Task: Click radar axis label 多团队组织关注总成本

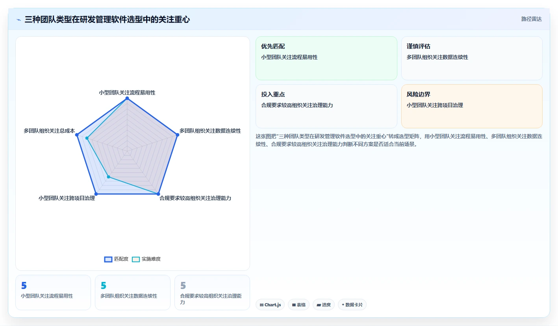Action: tap(49, 131)
